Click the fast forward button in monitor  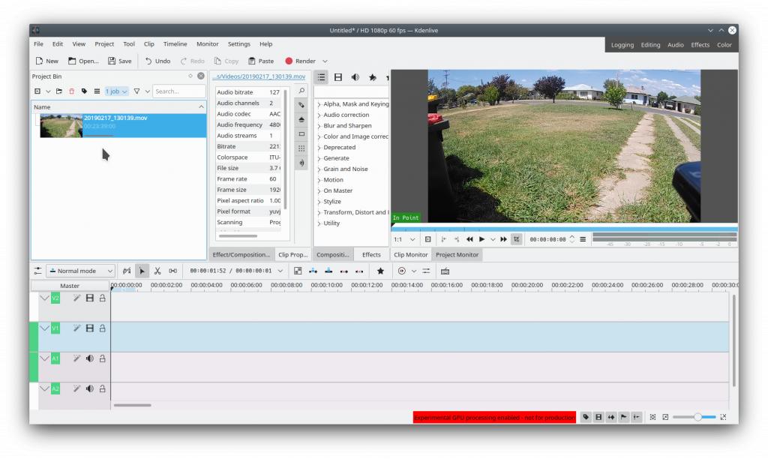pyautogui.click(x=504, y=239)
